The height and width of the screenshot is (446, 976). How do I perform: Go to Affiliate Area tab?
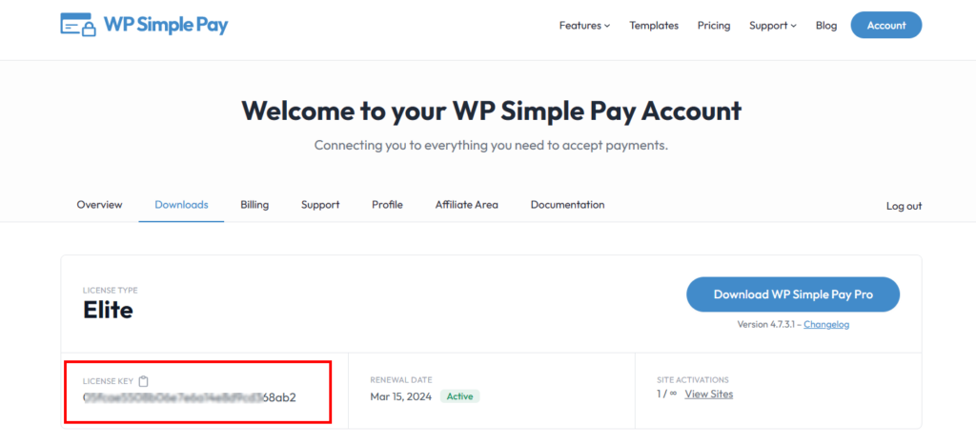pyautogui.click(x=467, y=205)
